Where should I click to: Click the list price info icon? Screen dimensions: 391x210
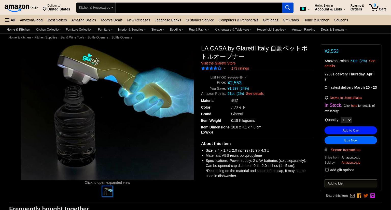click(241, 77)
